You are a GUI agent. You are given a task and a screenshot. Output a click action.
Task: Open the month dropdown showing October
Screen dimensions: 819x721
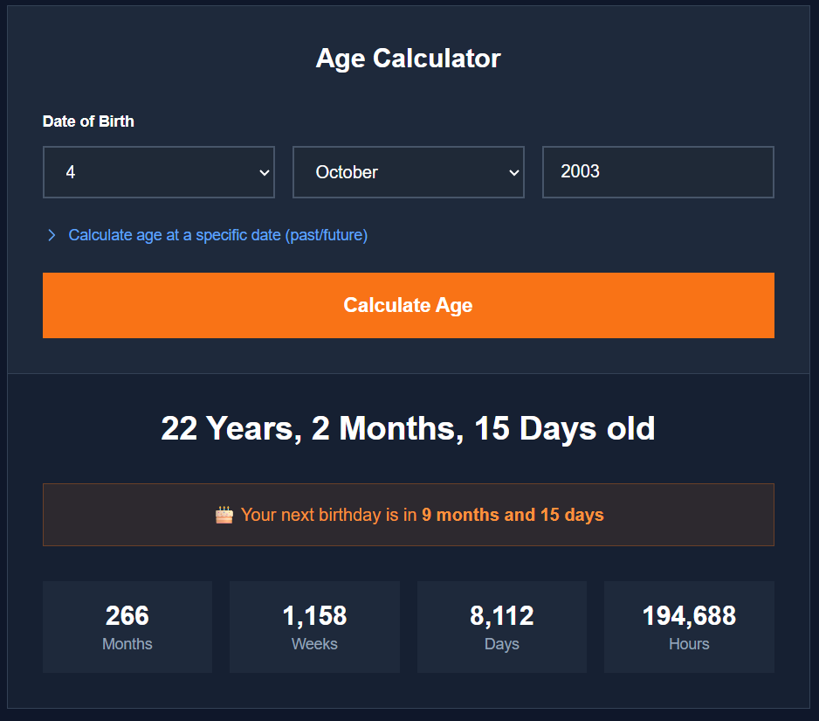[408, 172]
